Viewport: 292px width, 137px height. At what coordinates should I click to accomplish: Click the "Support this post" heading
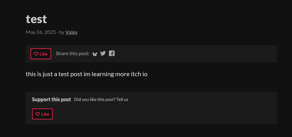pos(51,99)
